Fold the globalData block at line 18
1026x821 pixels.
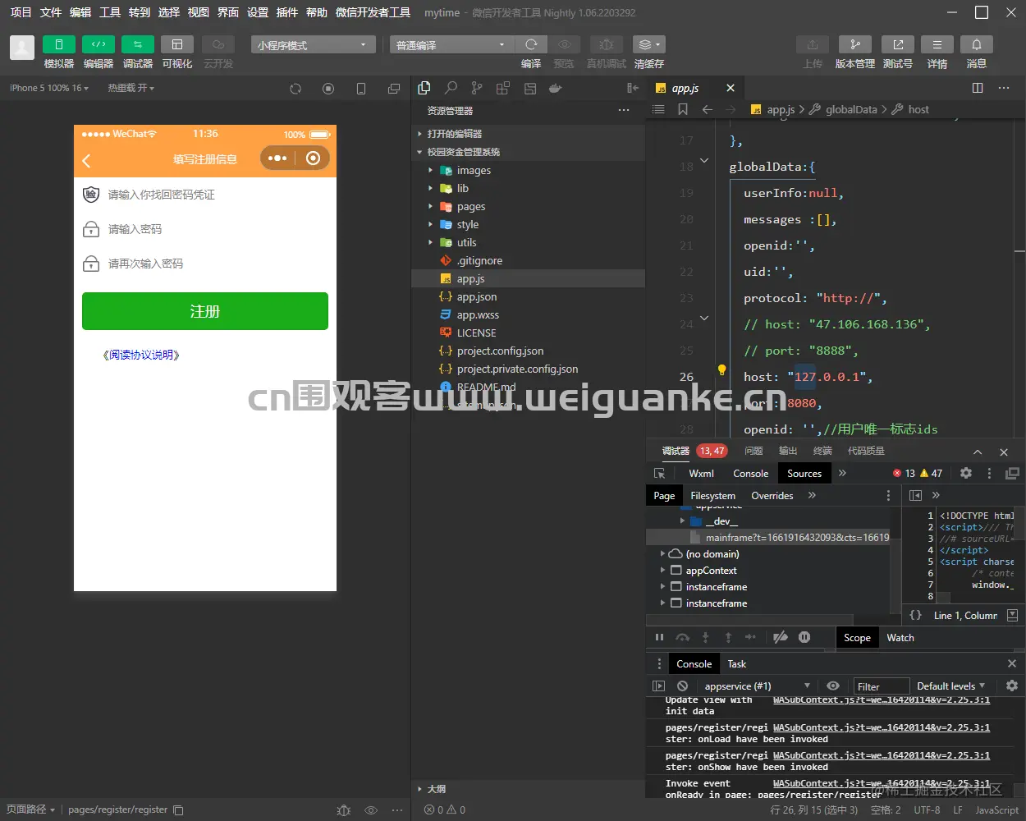click(704, 160)
